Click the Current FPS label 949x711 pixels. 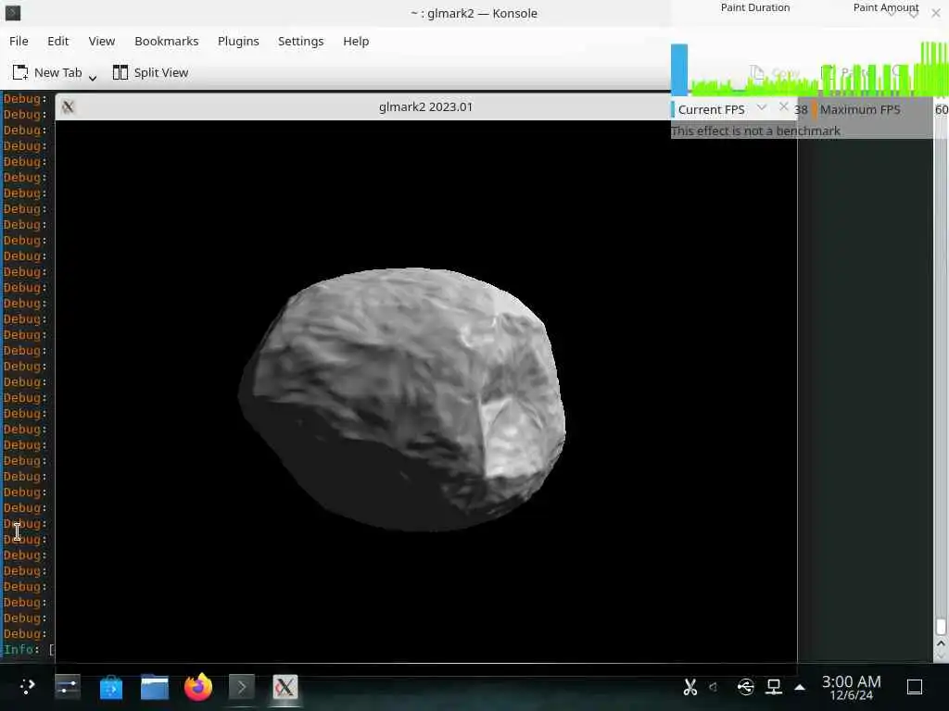711,110
